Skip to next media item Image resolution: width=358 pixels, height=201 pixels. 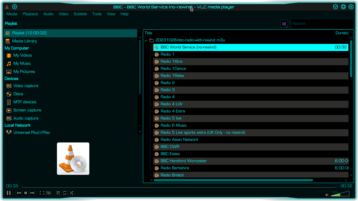(32, 193)
